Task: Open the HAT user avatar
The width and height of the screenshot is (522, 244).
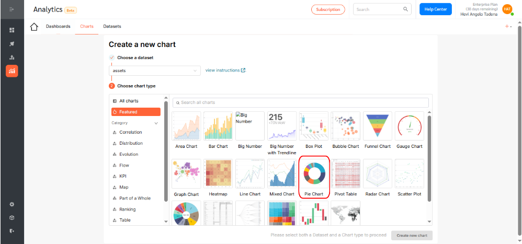Action: [x=507, y=9]
